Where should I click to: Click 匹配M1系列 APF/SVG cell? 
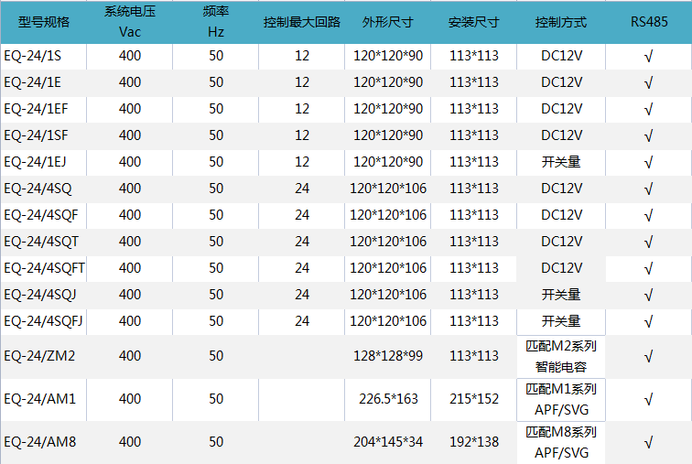point(561,400)
